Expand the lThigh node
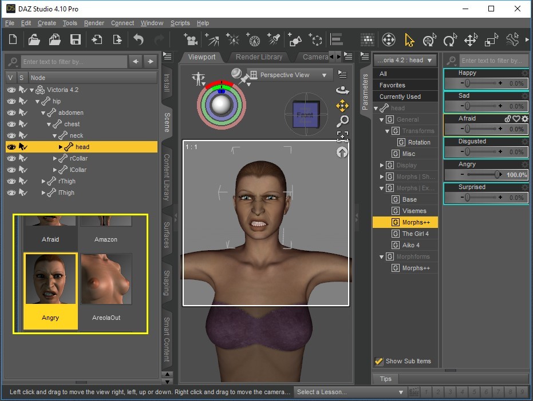Image resolution: width=533 pixels, height=401 pixels. click(43, 193)
